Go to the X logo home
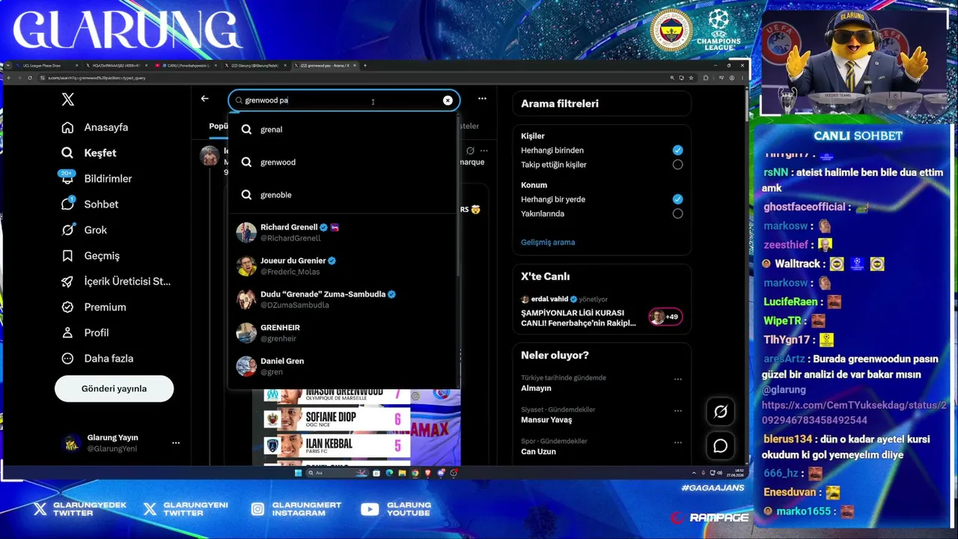Viewport: 958px width, 539px height. click(x=68, y=99)
